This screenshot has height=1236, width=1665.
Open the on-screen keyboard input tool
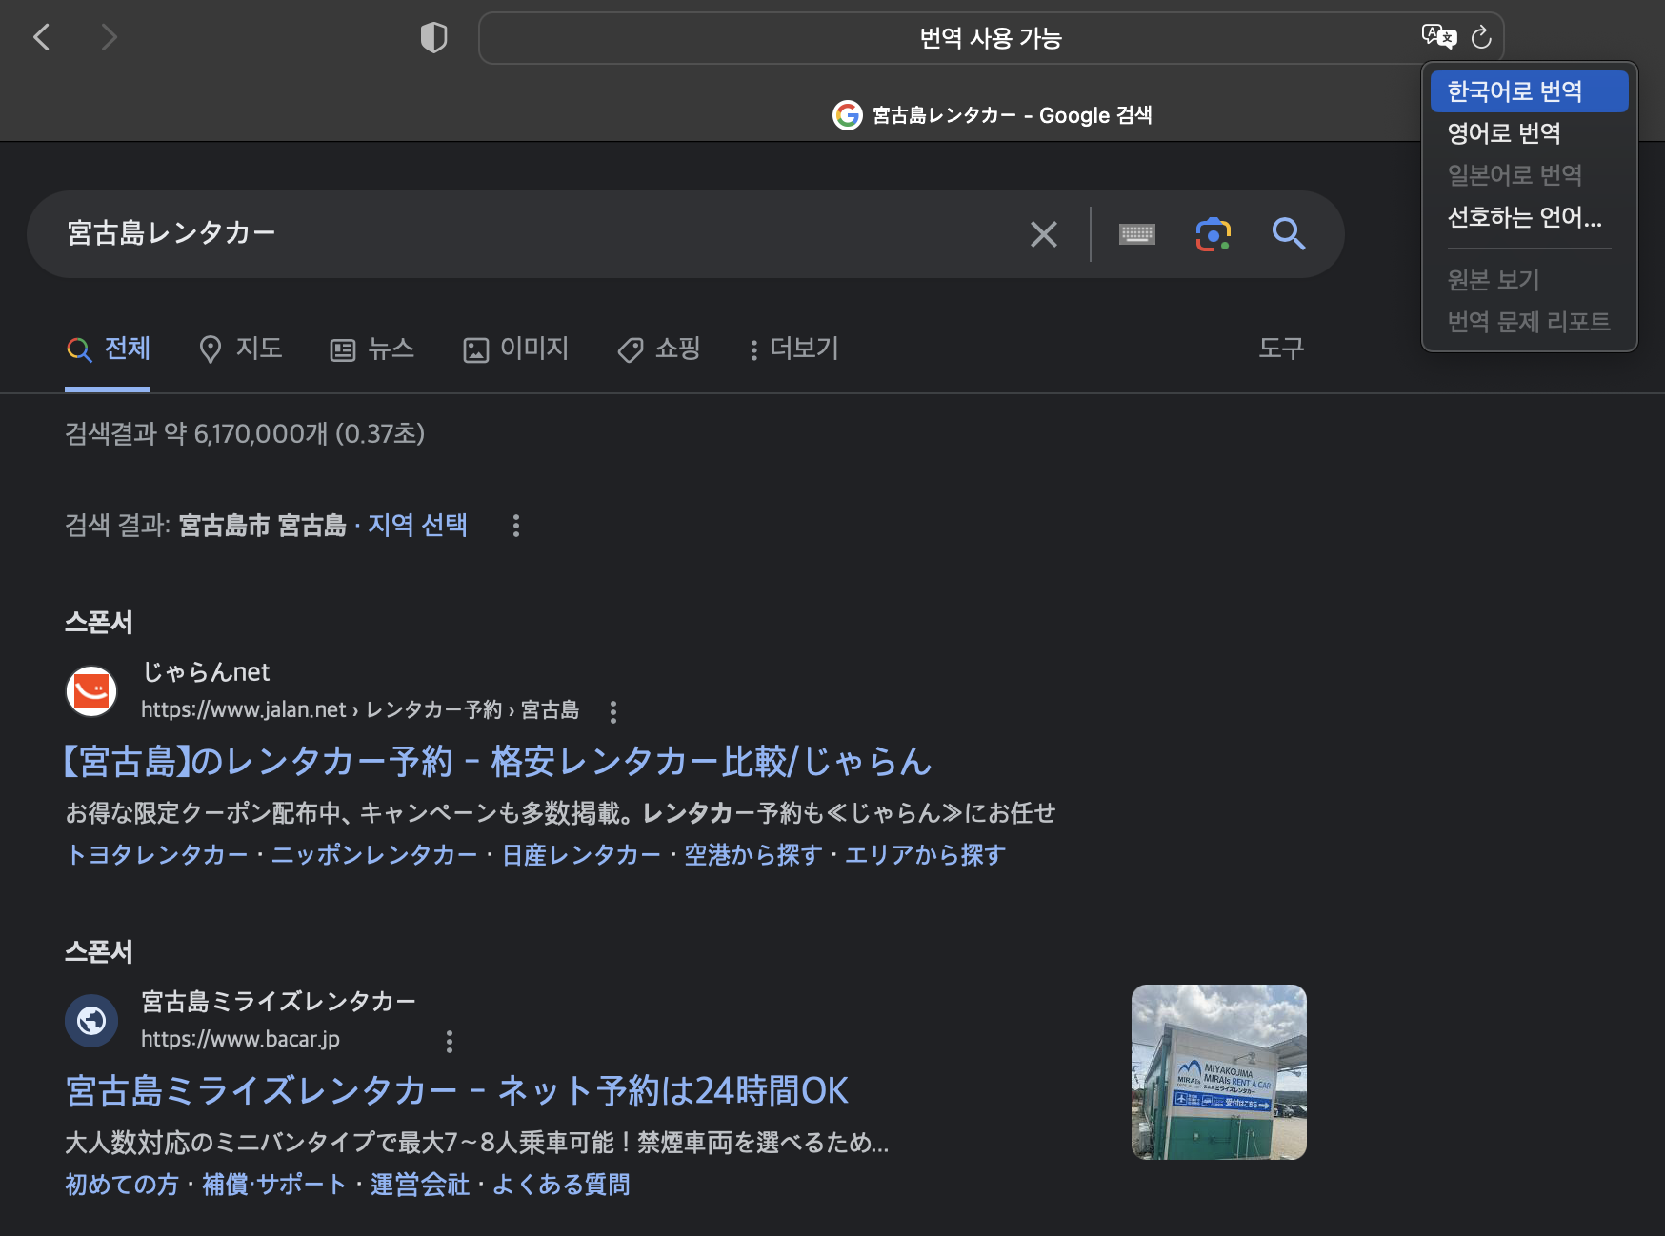click(1137, 234)
